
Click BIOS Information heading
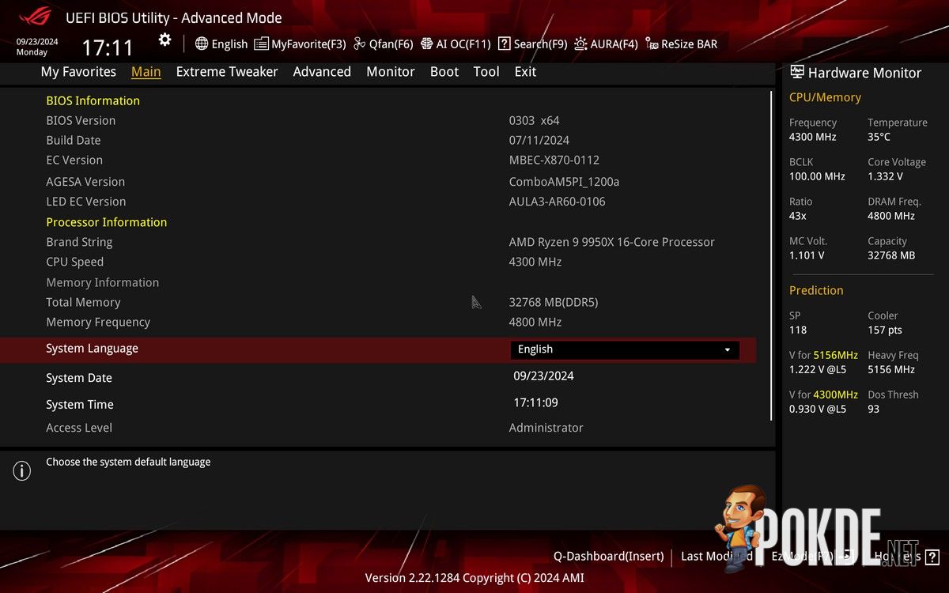pyautogui.click(x=93, y=100)
